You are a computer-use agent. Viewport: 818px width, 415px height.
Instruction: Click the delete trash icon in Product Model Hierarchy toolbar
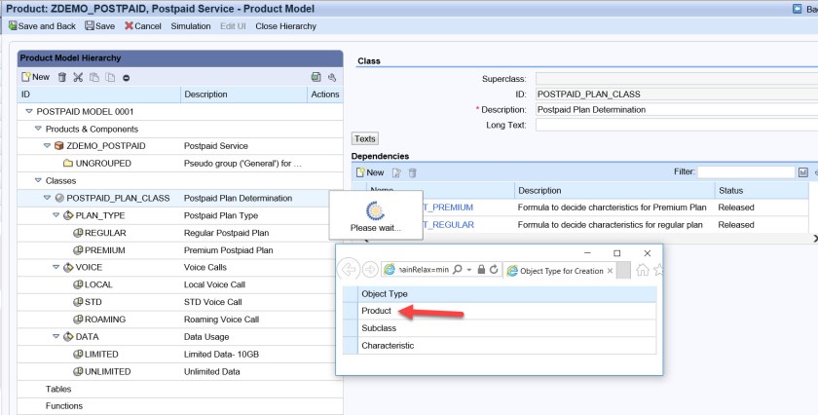coord(63,77)
